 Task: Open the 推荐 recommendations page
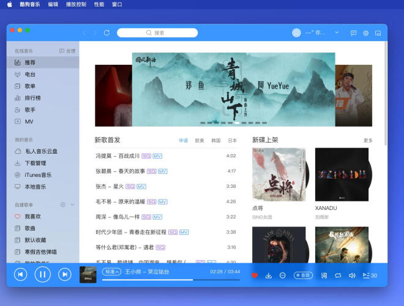[x=43, y=62]
